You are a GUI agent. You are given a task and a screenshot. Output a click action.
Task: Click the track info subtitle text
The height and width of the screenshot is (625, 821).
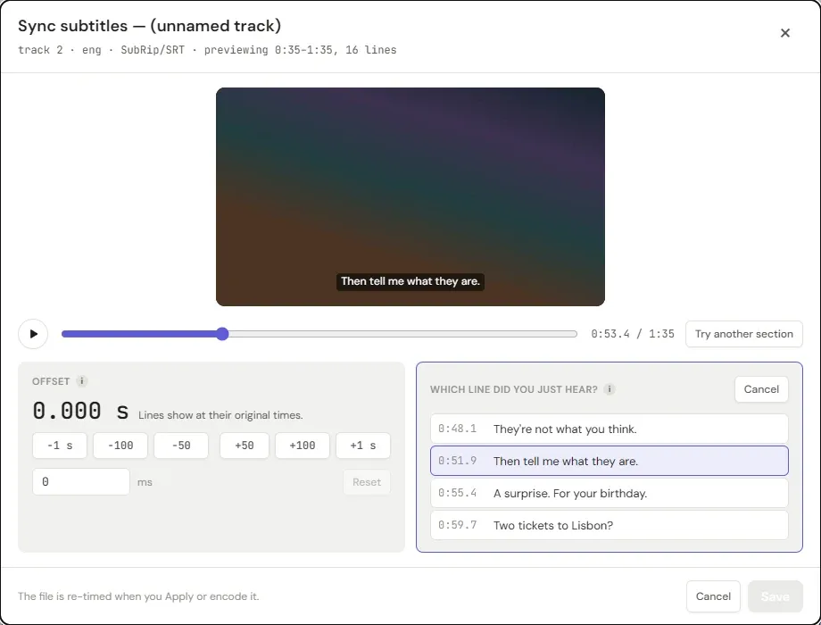(207, 50)
